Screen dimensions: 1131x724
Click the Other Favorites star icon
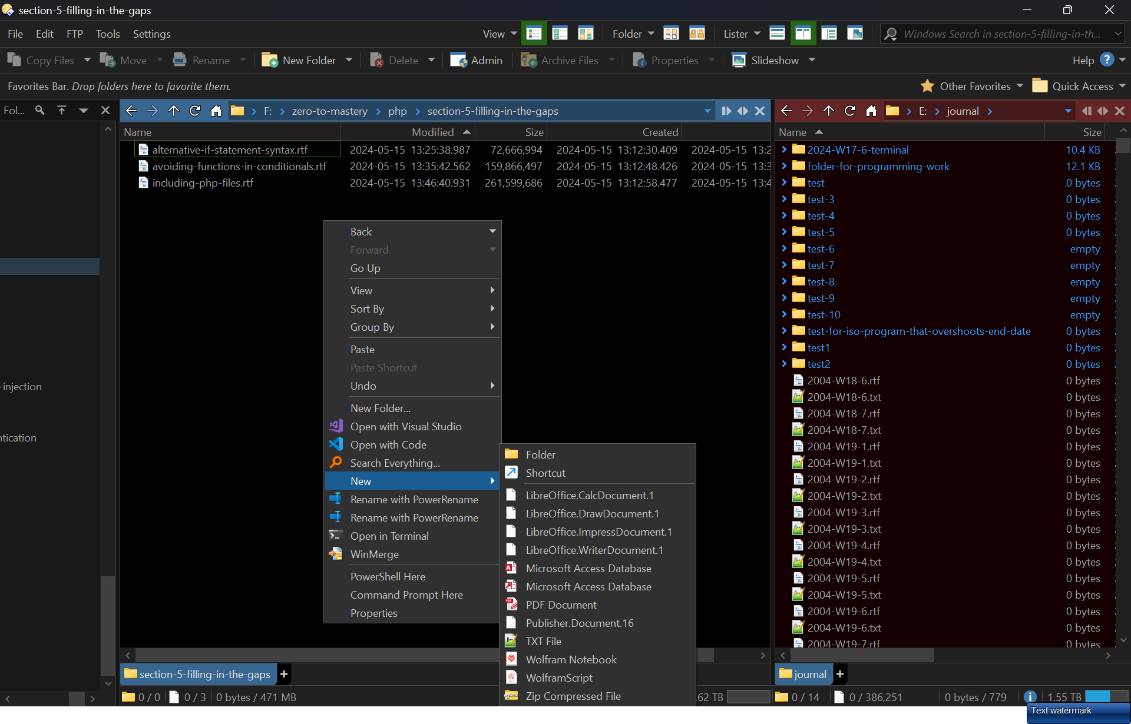click(927, 86)
